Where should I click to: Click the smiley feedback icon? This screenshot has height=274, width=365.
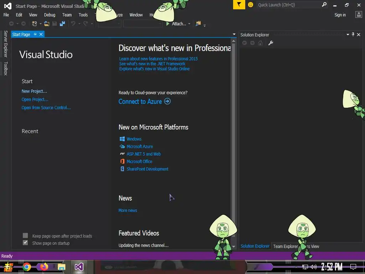pos(251,5)
